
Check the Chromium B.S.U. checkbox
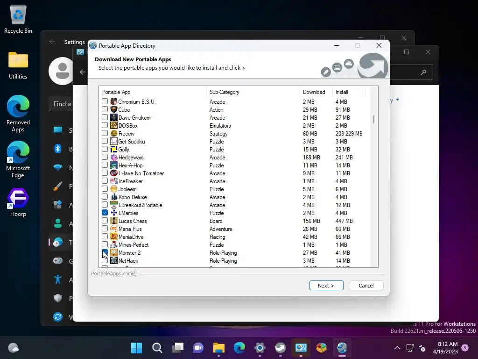pyautogui.click(x=105, y=101)
